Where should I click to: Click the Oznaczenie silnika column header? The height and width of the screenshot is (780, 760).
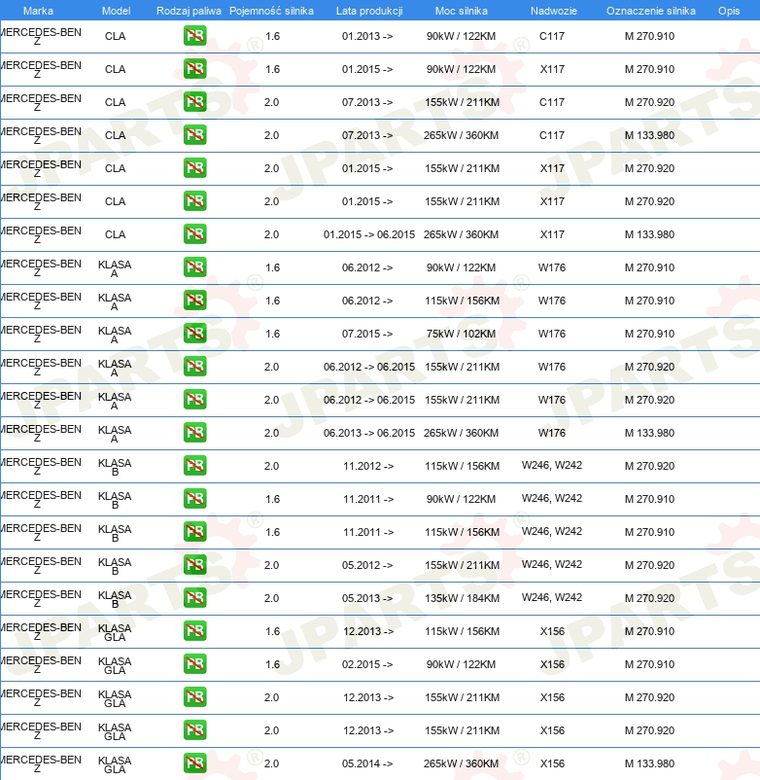pyautogui.click(x=650, y=11)
